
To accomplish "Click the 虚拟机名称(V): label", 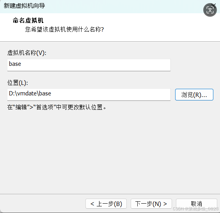I will [x=27, y=53].
